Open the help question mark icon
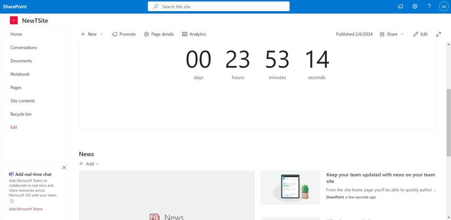Screen dimensions: 451x220 coord(429,6)
